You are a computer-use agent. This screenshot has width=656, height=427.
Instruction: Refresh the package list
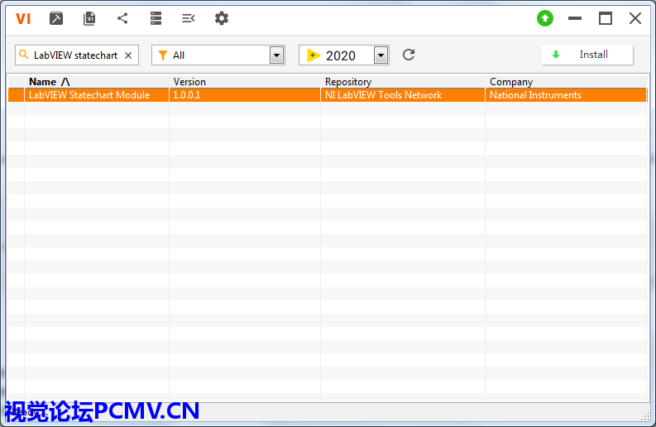tap(409, 55)
